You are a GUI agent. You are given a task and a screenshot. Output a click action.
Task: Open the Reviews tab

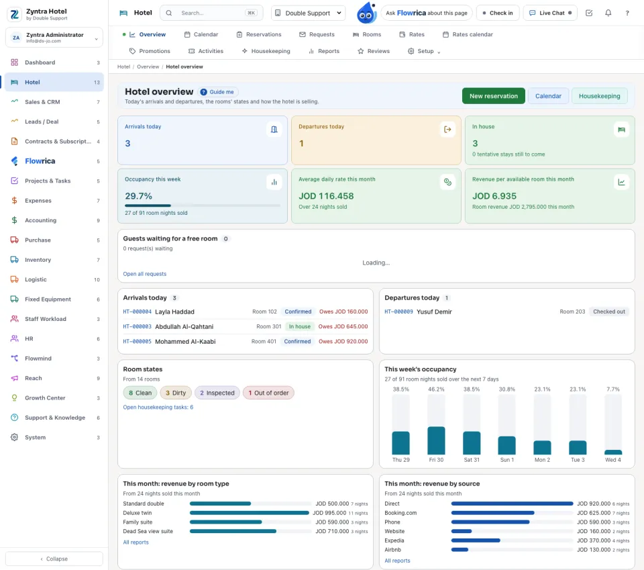pyautogui.click(x=374, y=51)
